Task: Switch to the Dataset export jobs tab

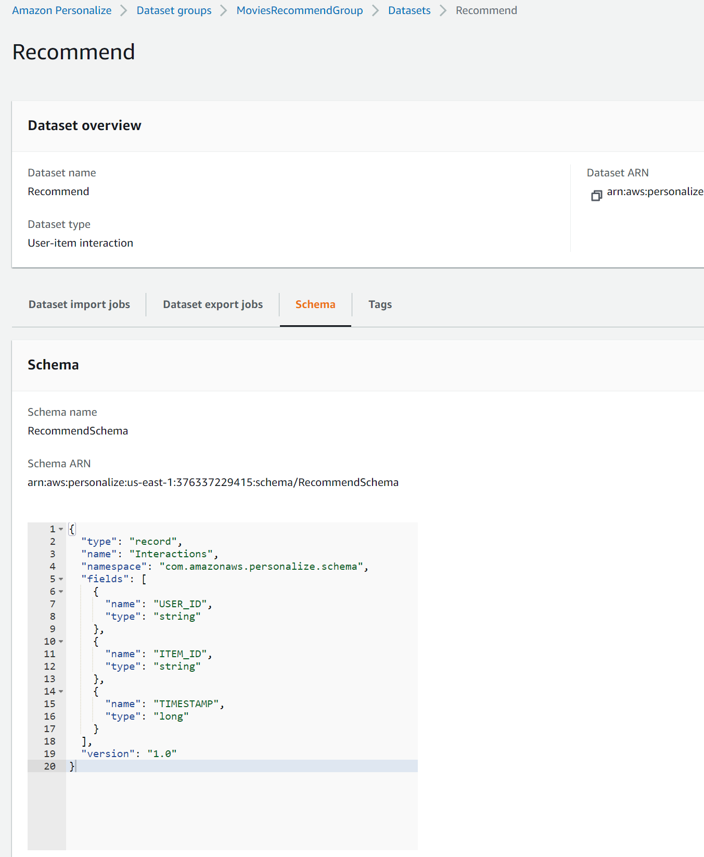Action: [x=212, y=304]
